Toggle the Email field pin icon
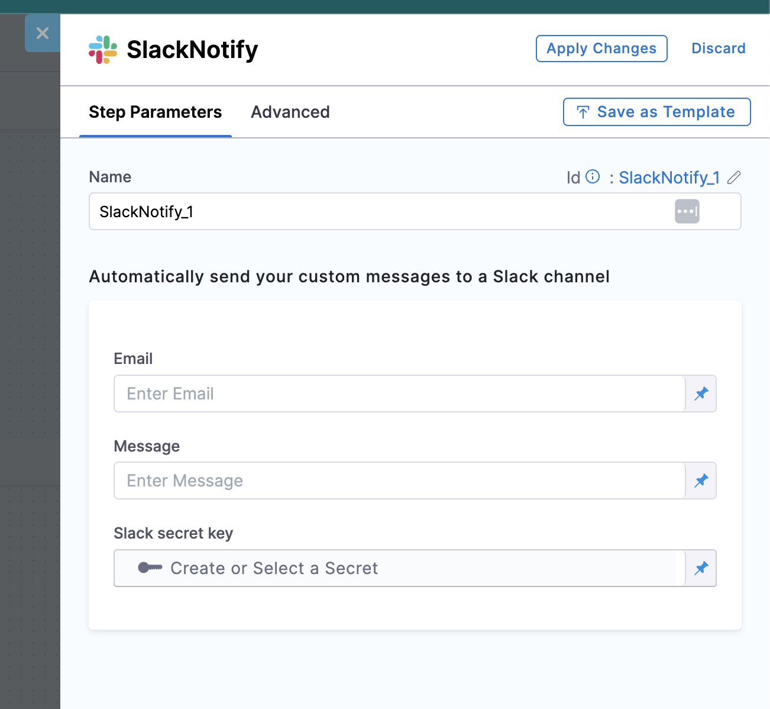Image resolution: width=770 pixels, height=709 pixels. click(x=701, y=394)
